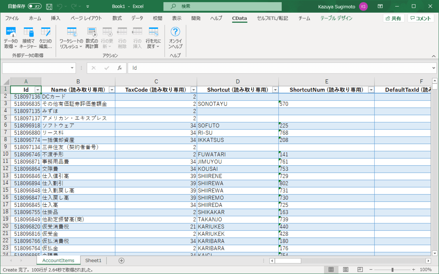Open ribbon display options icon
439x274 pixels.
pyautogui.click(x=380, y=6)
